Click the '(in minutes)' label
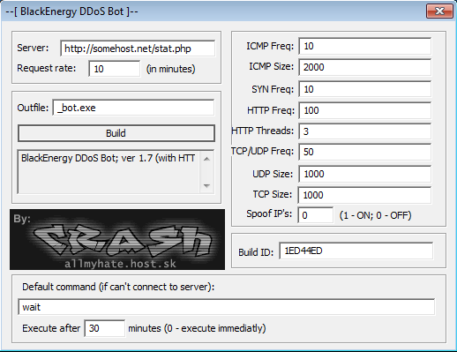The image size is (457, 352). pyautogui.click(x=171, y=69)
